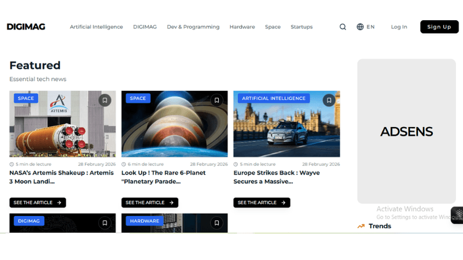The width and height of the screenshot is (463, 260).
Task: Bookmark the NASA Artemis article
Action: point(105,100)
